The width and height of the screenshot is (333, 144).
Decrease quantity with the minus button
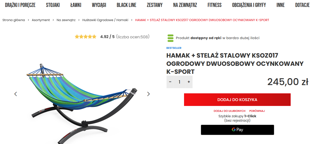170,82
